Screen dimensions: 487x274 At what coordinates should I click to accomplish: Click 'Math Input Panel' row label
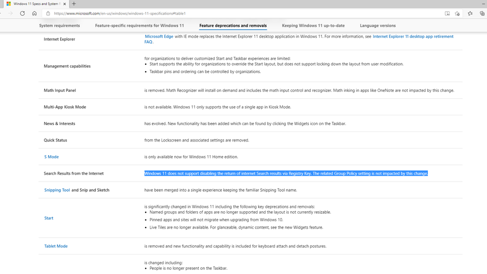(x=60, y=91)
